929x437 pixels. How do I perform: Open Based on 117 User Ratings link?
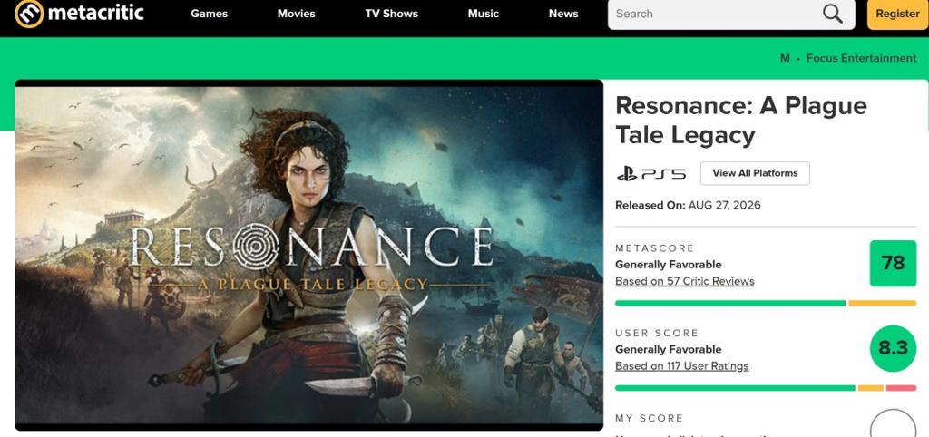coord(681,366)
